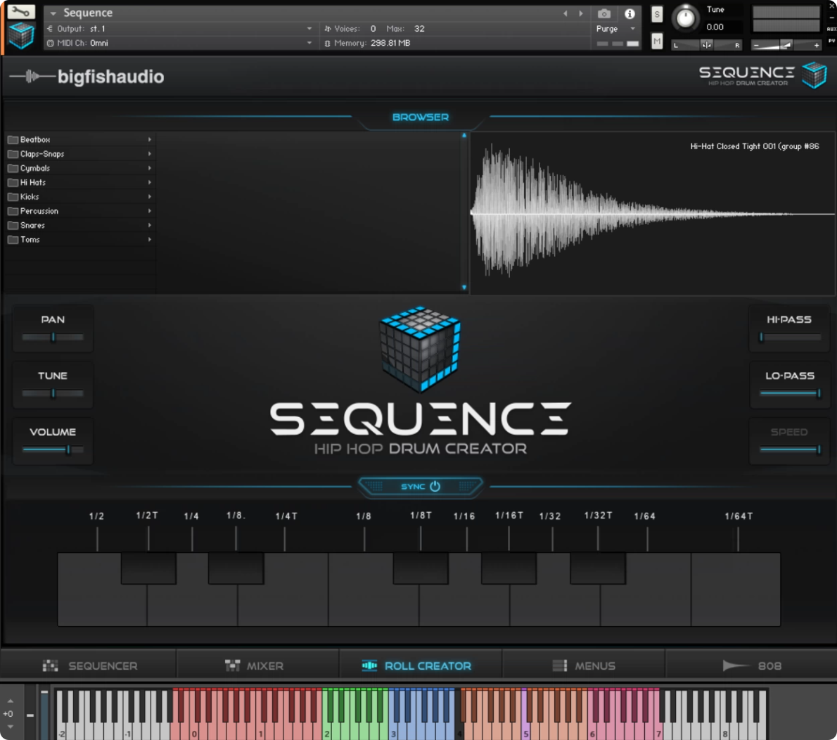
Task: Open the Claps-Snaps folder
Action: 80,154
